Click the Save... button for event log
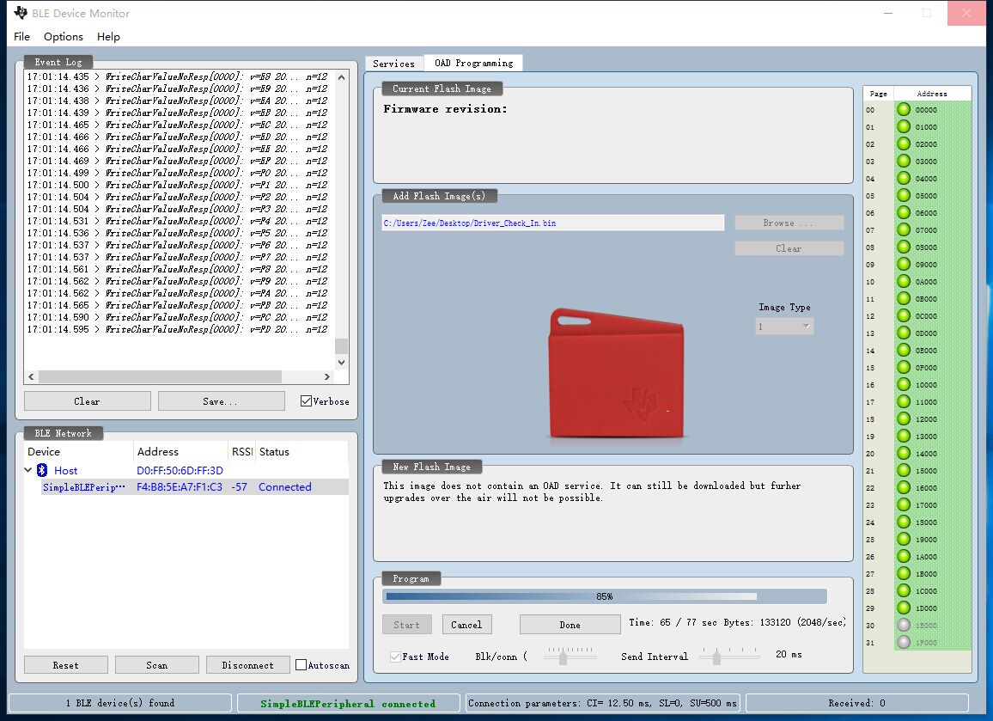 tap(221, 401)
